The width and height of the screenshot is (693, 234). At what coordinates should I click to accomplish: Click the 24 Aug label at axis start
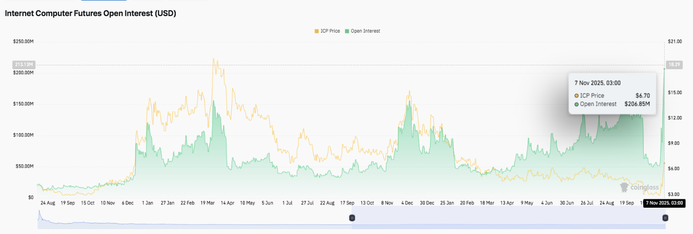47,203
